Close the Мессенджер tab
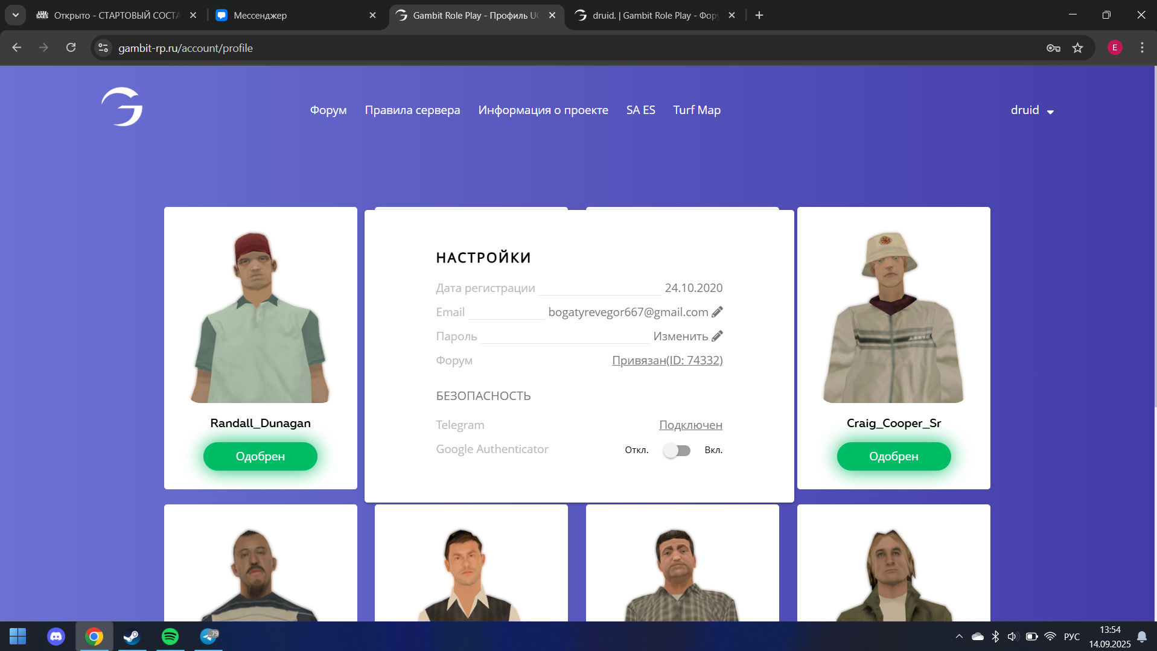The width and height of the screenshot is (1157, 651). click(x=372, y=15)
